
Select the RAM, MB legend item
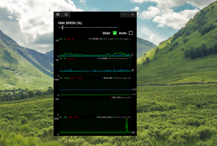click(107, 78)
